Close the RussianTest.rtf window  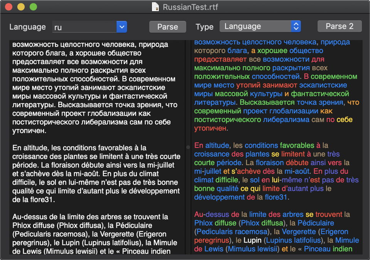(x=8, y=7)
